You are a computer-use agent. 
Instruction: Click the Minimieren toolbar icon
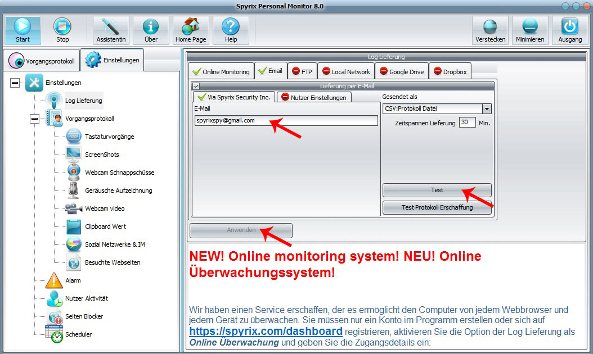[530, 26]
